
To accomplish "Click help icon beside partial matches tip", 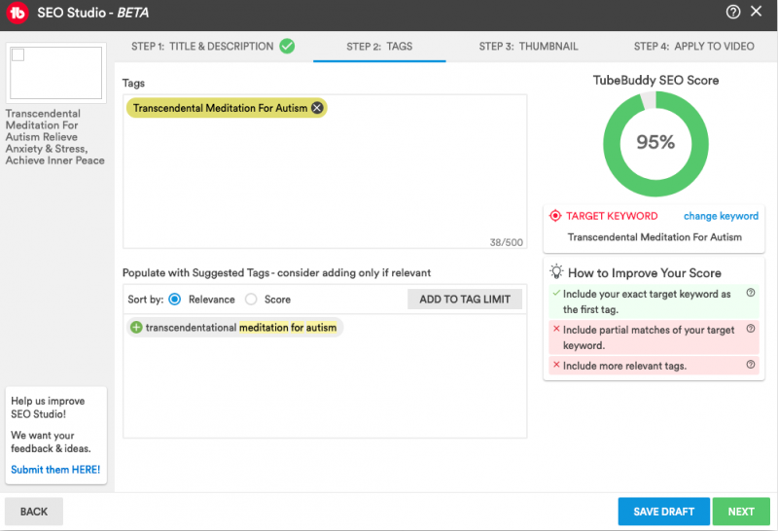I will click(750, 329).
